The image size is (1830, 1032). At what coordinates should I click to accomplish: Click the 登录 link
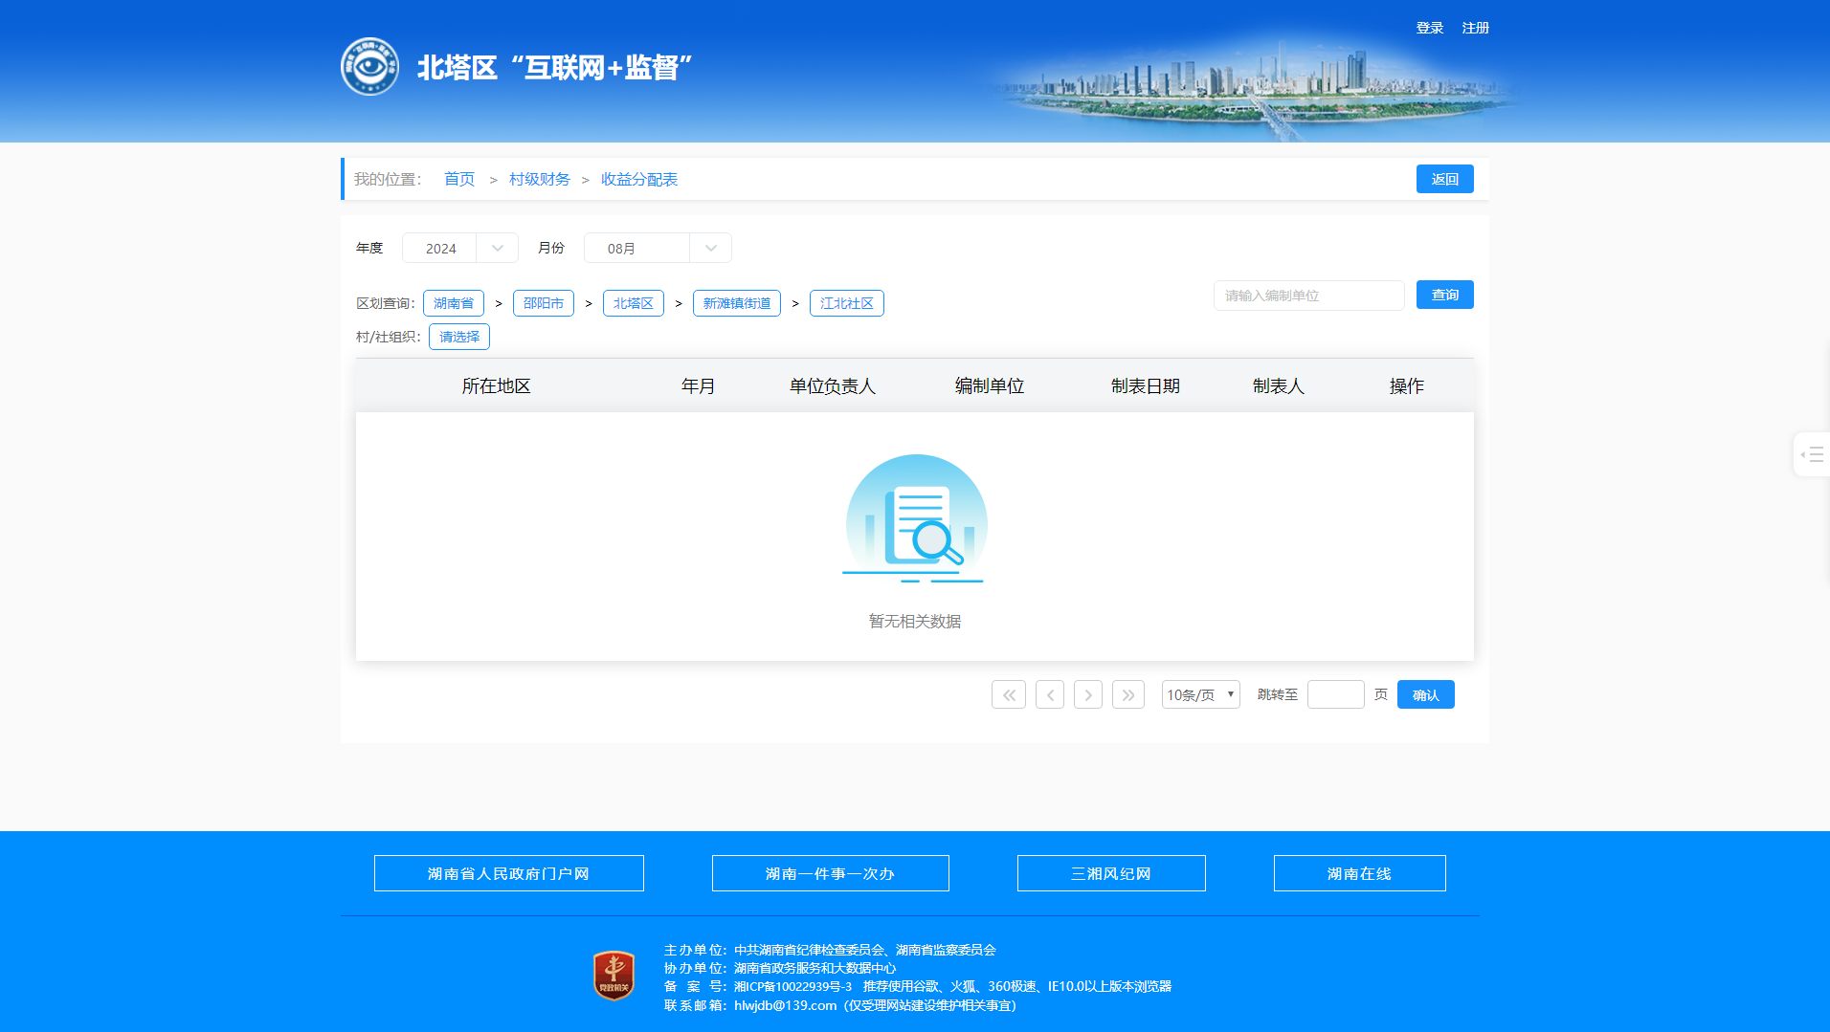[x=1429, y=28]
